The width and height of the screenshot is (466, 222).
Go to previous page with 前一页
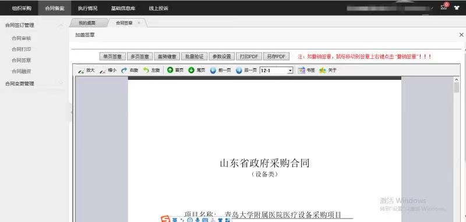[221, 71]
